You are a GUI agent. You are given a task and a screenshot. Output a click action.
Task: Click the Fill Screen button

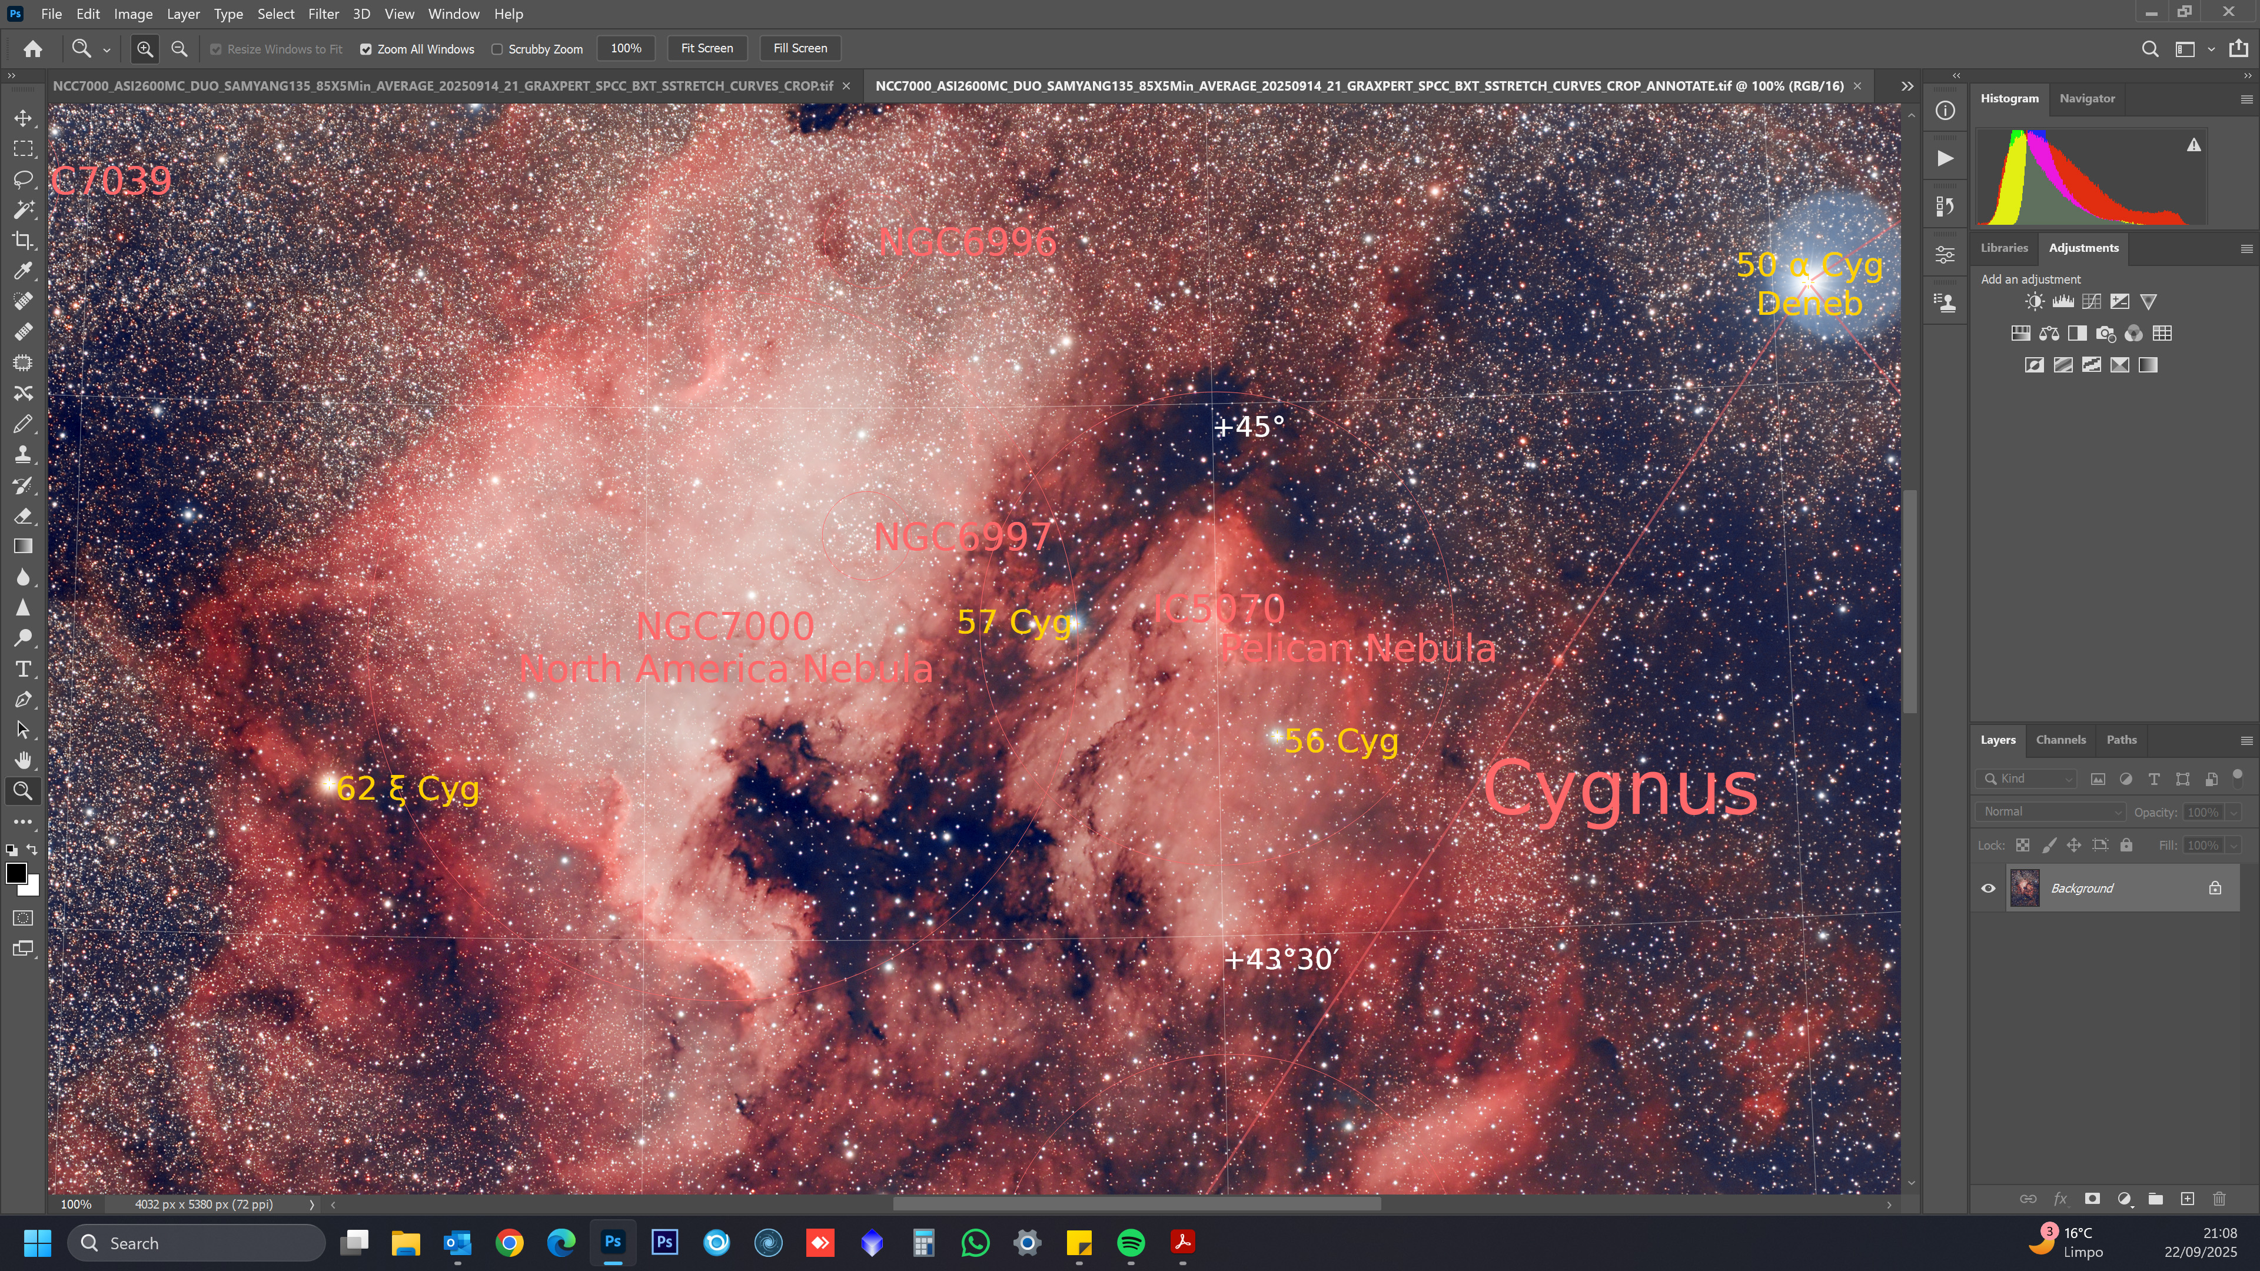tap(799, 48)
